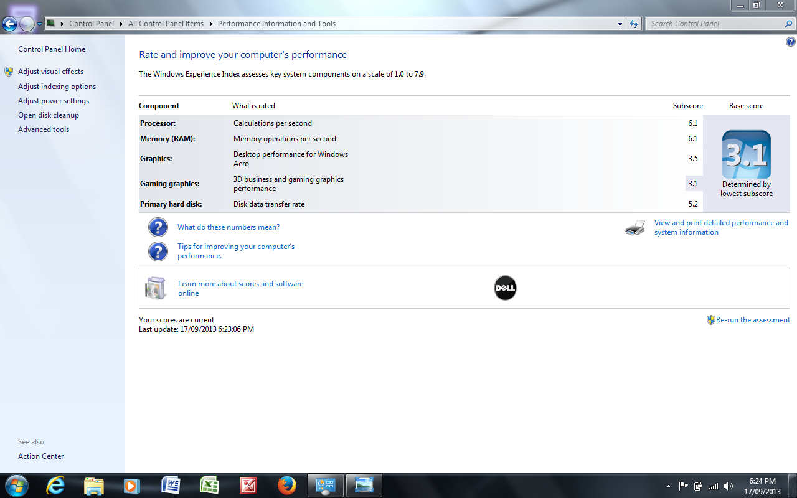The width and height of the screenshot is (797, 498).
Task: View and print detailed performance information
Action: click(721, 227)
